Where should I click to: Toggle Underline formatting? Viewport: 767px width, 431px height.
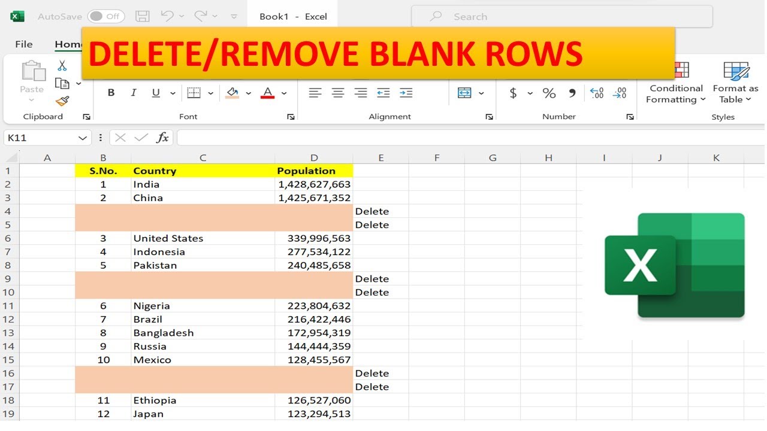click(x=156, y=93)
